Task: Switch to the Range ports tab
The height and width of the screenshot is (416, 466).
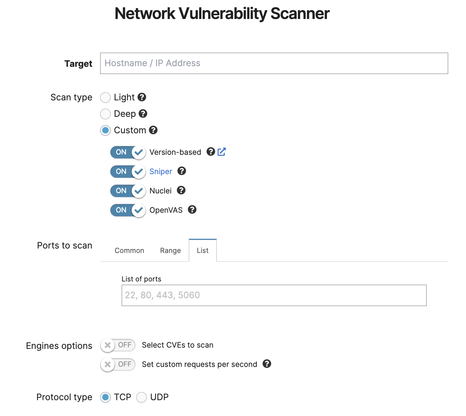Action: coord(170,250)
